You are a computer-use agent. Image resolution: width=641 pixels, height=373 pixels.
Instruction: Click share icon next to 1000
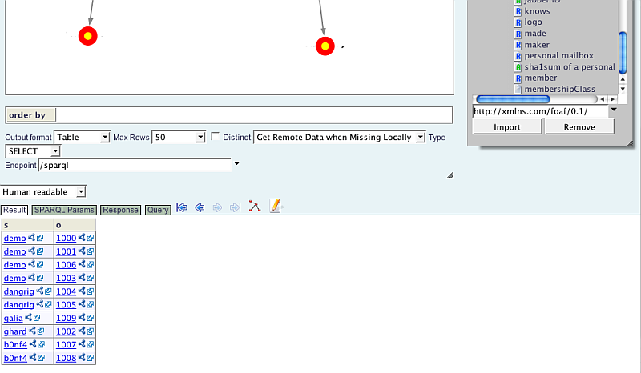point(82,238)
